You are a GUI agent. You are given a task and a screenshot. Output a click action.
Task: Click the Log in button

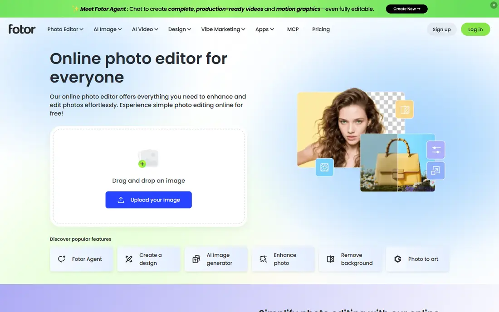tap(475, 29)
